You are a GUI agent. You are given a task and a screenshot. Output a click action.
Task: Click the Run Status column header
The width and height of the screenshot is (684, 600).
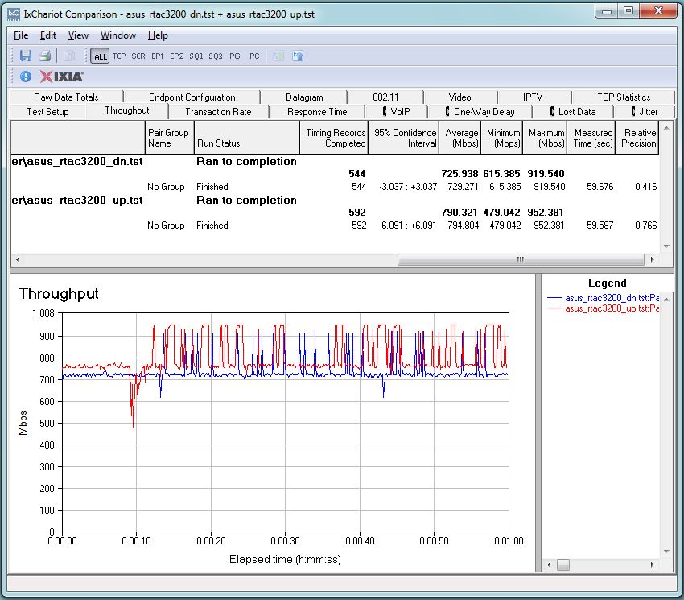[247, 138]
